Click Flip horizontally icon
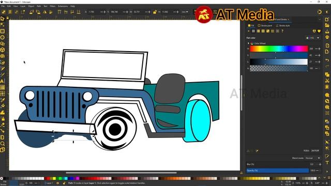Viewport: 331px width, 186px height. (44, 12)
